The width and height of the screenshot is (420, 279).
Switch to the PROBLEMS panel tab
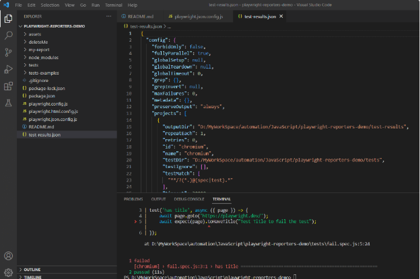pyautogui.click(x=133, y=199)
